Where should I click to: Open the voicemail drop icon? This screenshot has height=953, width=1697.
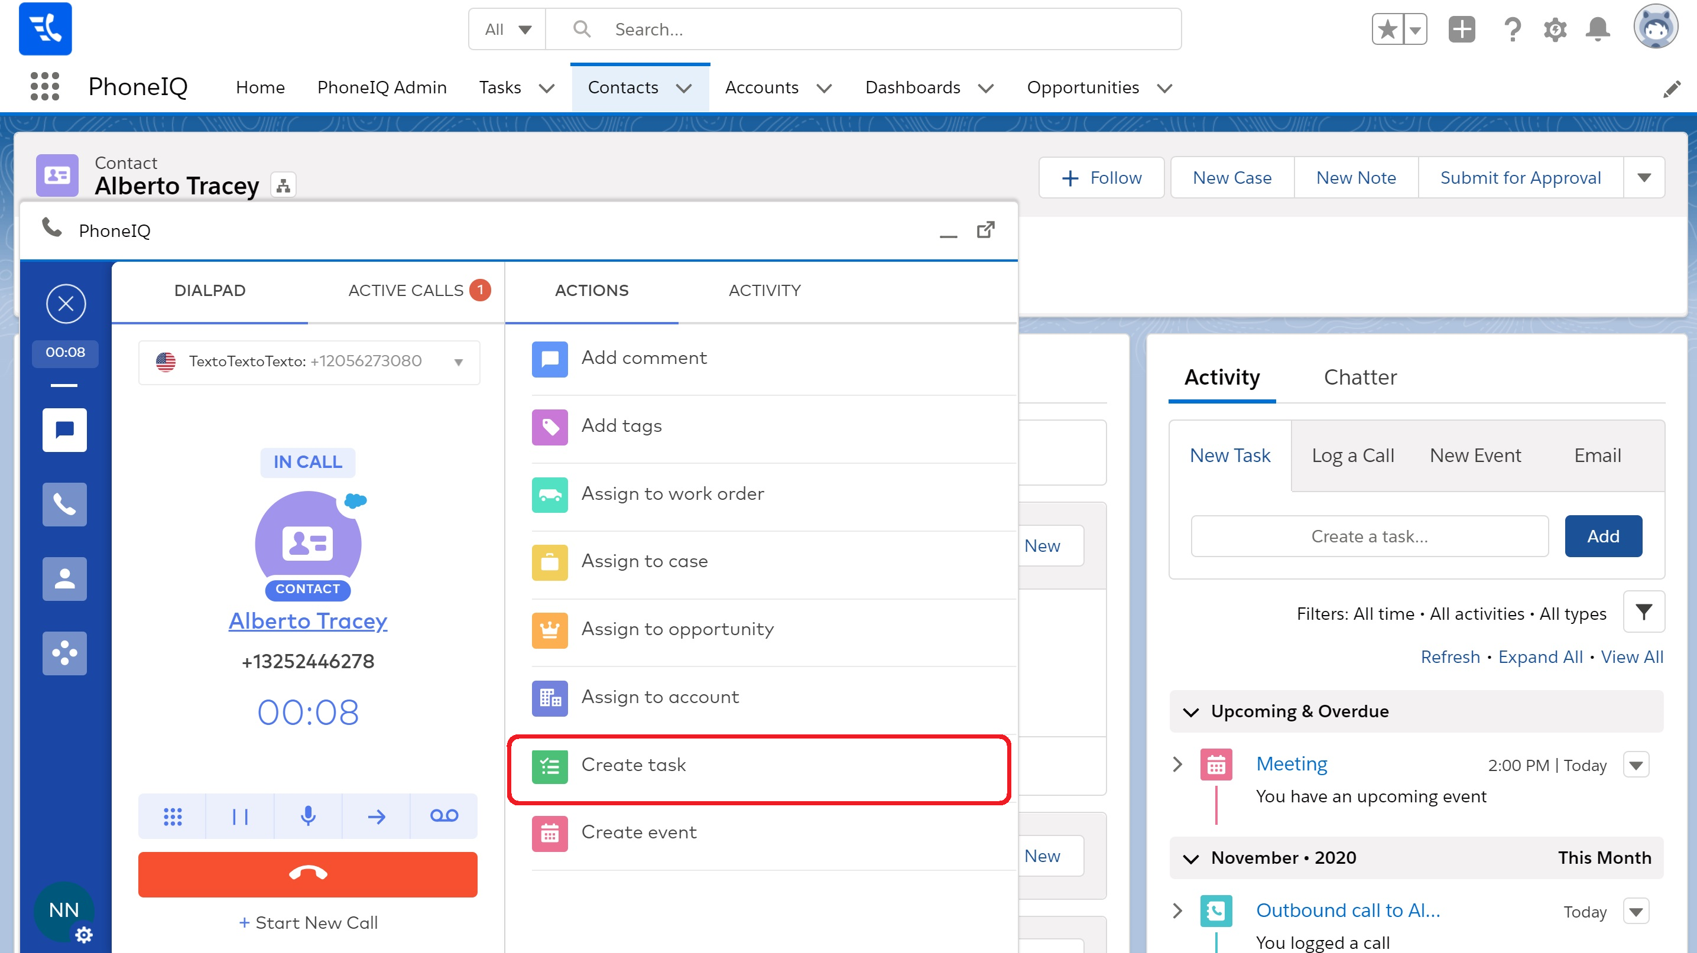point(443,816)
